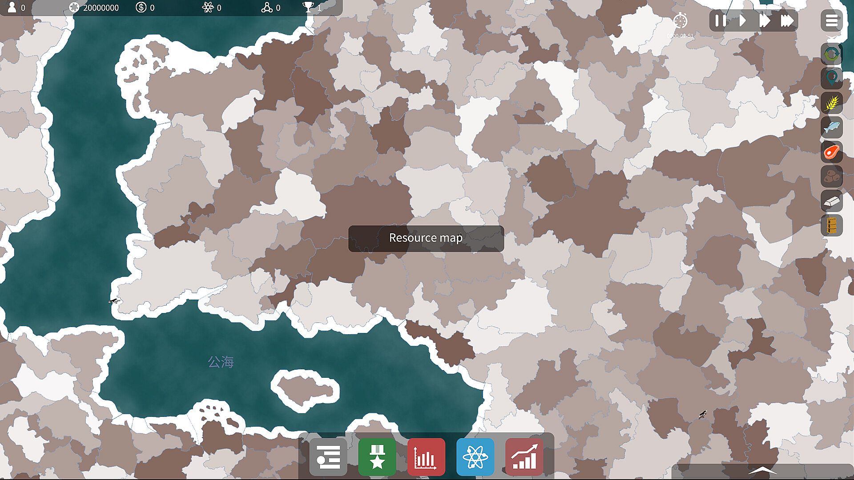Open the red bar chart statistics panel
The image size is (854, 480).
(x=426, y=457)
